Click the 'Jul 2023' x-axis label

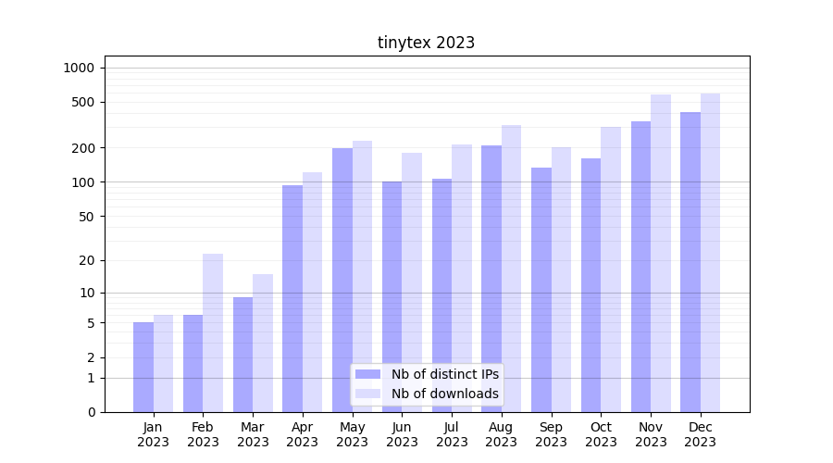pos(452,434)
